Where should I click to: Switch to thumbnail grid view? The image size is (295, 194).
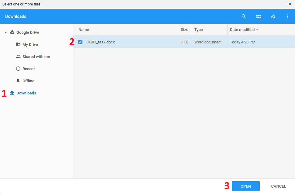259,16
